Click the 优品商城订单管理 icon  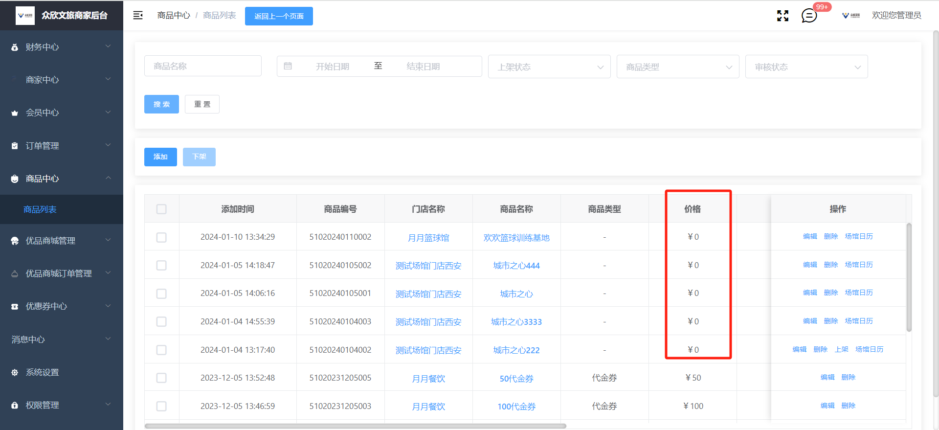15,273
